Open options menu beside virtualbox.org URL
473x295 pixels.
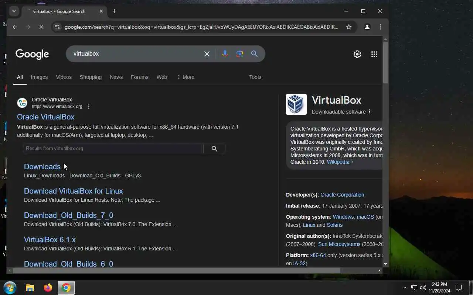point(88,107)
